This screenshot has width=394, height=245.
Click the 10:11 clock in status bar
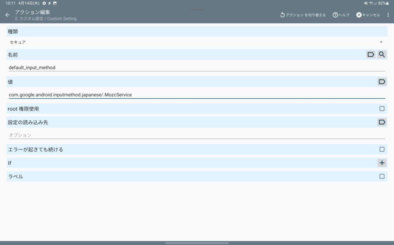click(10, 3)
